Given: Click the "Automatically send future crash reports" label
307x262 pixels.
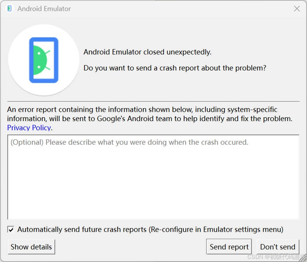Looking at the screenshot, I should pyautogui.click(x=82, y=230).
